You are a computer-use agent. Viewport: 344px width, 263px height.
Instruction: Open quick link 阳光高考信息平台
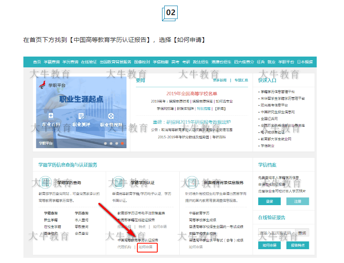pos(274,105)
